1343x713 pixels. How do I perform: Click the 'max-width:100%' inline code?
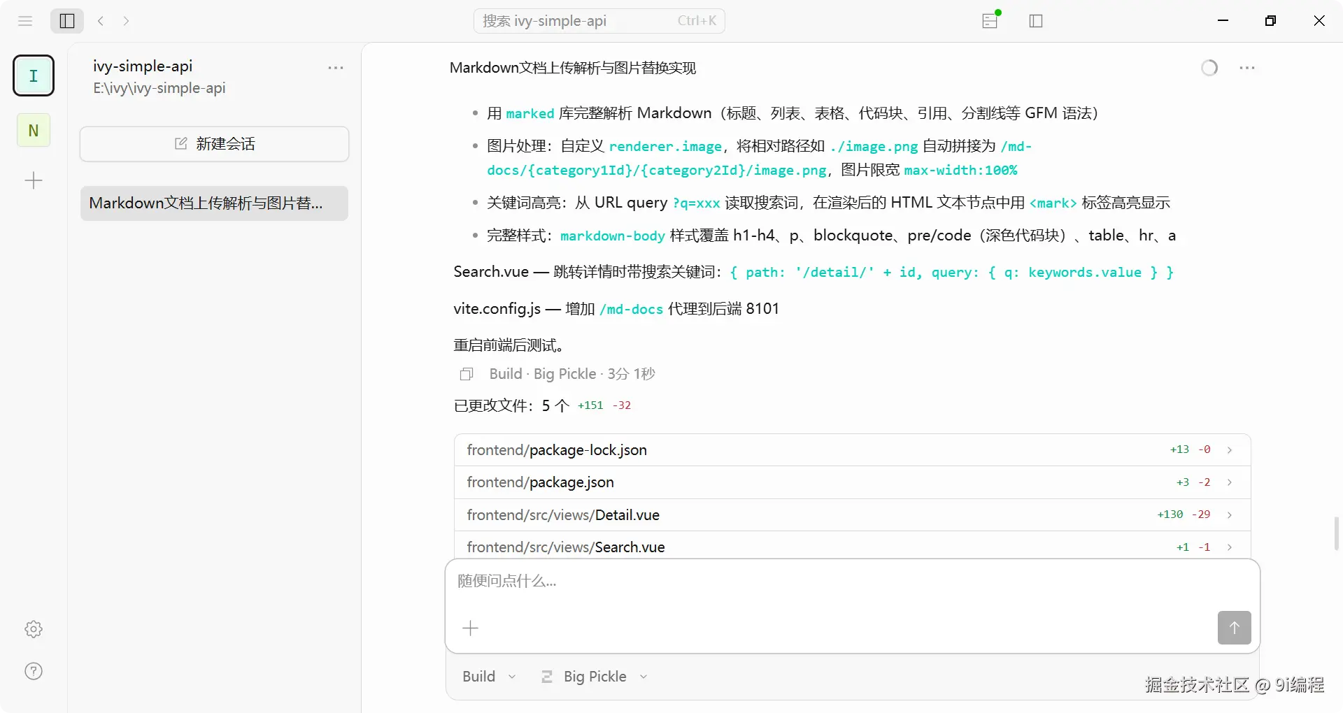point(961,171)
